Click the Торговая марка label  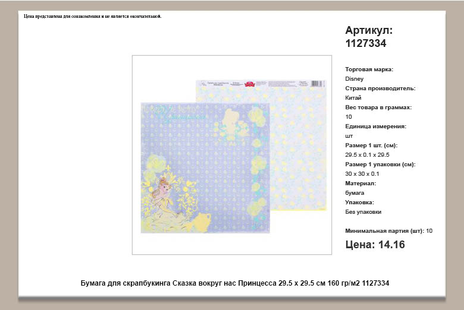pos(369,69)
